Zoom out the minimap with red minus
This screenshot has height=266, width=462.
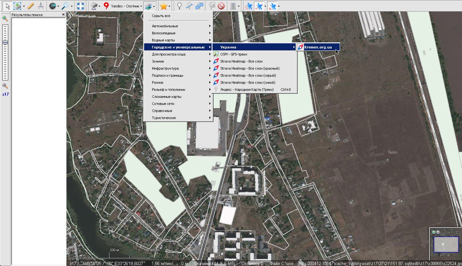coord(438,232)
